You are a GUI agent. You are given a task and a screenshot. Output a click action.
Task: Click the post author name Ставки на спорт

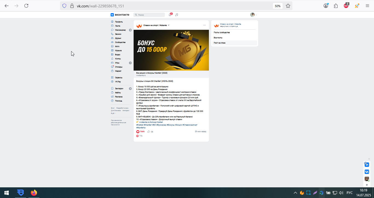click(155, 25)
